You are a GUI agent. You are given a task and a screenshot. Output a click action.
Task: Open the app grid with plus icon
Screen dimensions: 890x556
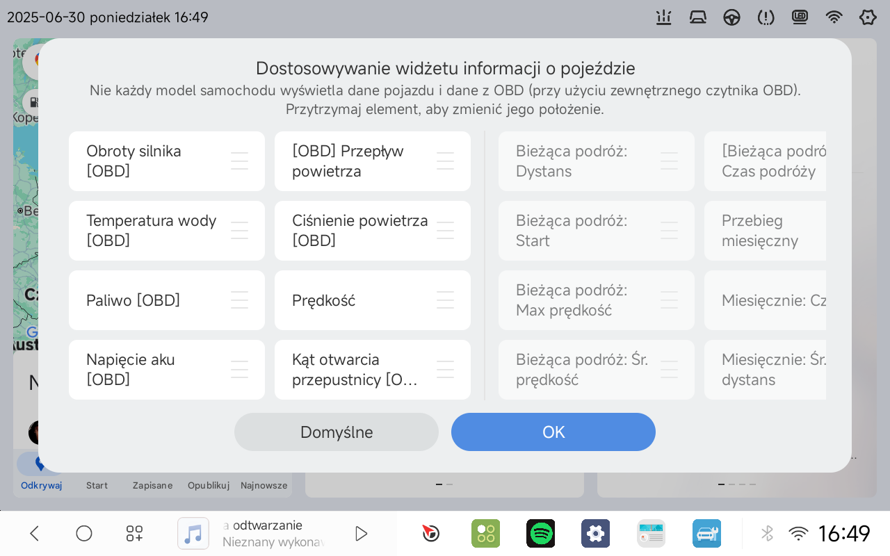pos(134,534)
